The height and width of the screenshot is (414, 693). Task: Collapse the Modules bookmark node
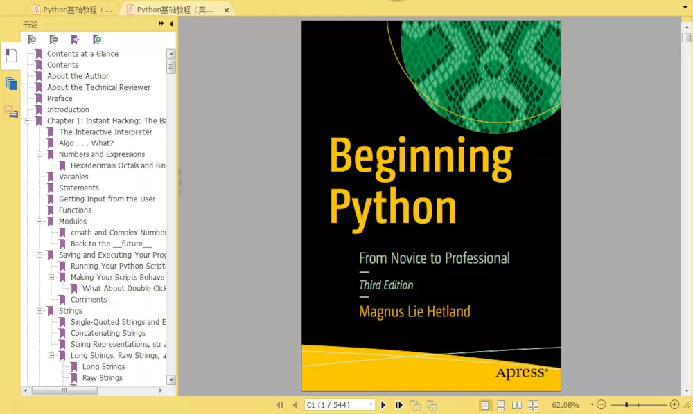[x=40, y=221]
